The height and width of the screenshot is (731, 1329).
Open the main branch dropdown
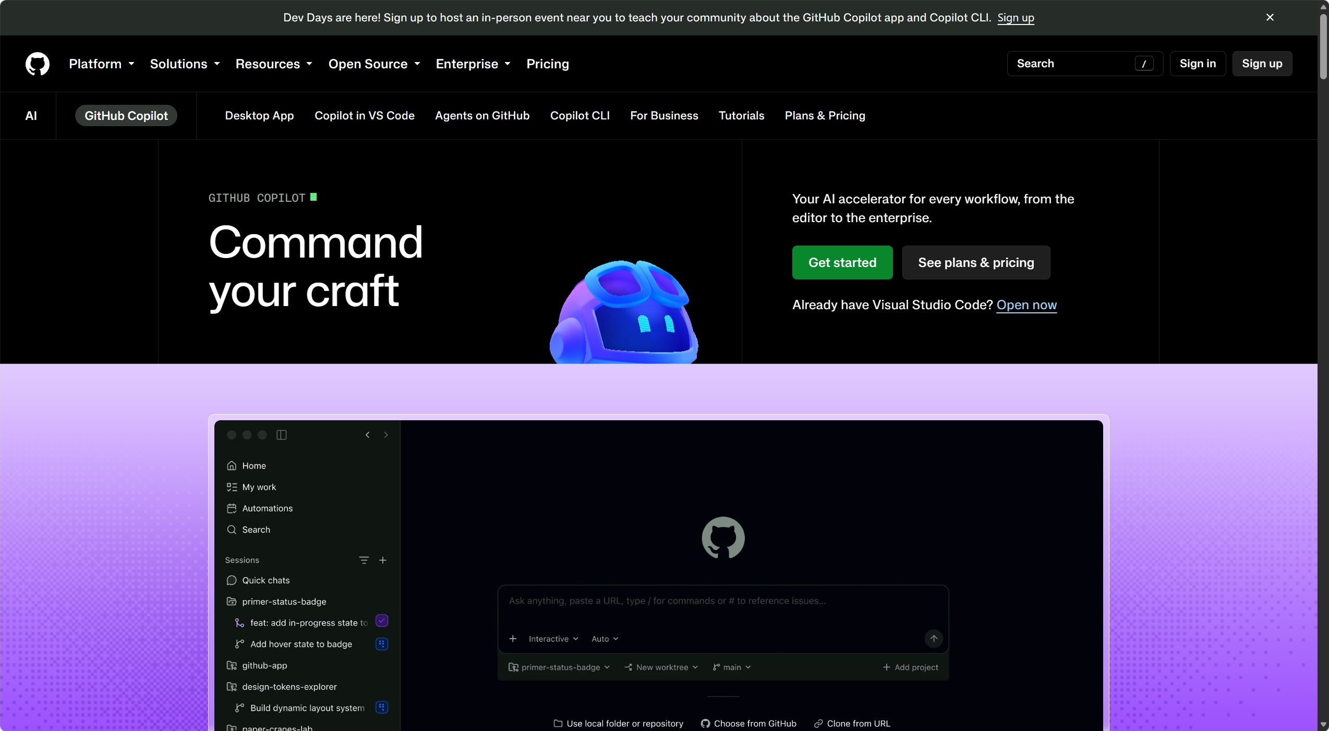pos(732,667)
